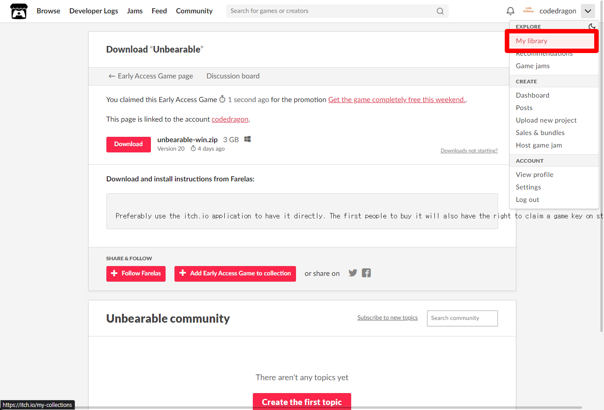The image size is (604, 410).
Task: Click the clock icon beside 4 days ago
Action: click(x=193, y=148)
